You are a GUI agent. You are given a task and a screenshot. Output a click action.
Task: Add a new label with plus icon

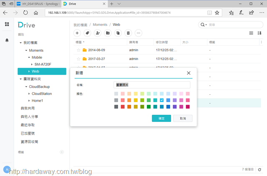62,152
